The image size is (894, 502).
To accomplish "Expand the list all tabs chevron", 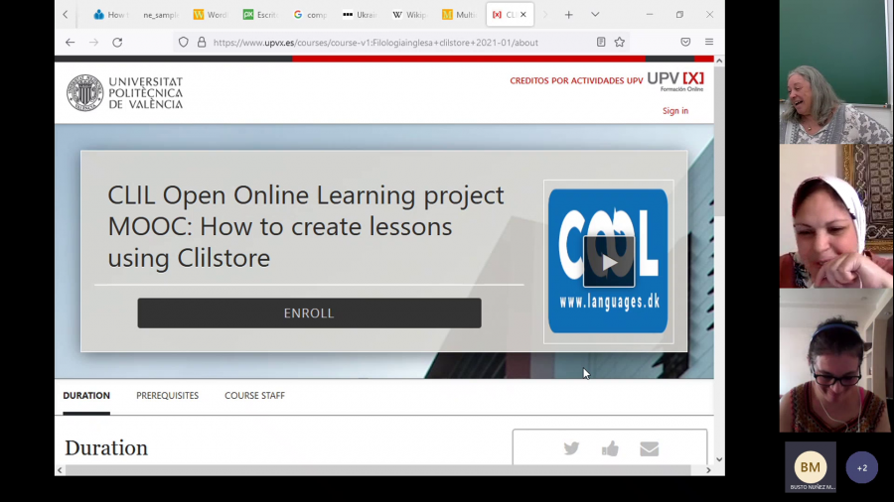I will 595,15.
